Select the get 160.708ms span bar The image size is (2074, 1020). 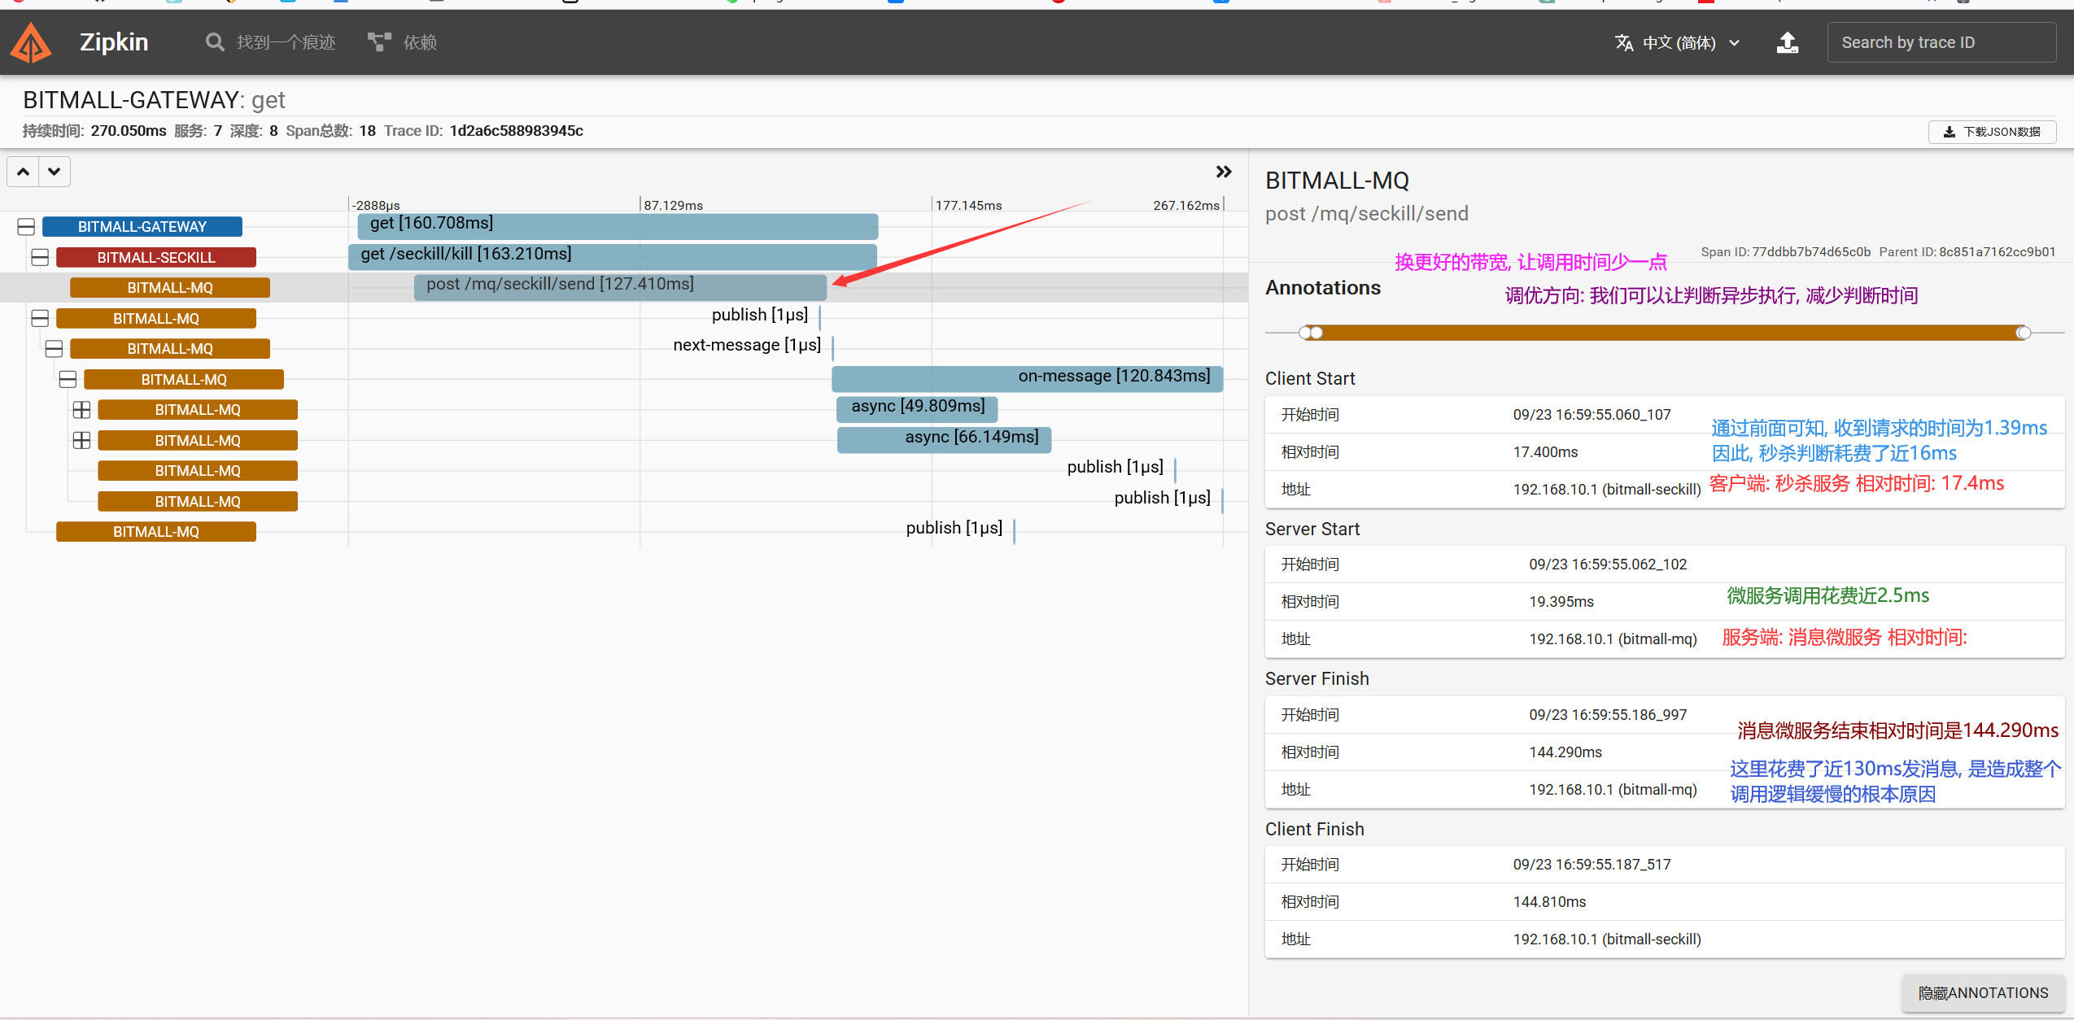(618, 225)
